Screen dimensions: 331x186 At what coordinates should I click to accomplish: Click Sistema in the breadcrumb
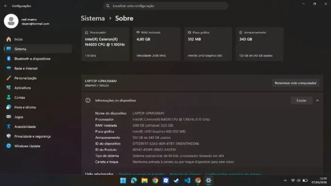pos(93,18)
